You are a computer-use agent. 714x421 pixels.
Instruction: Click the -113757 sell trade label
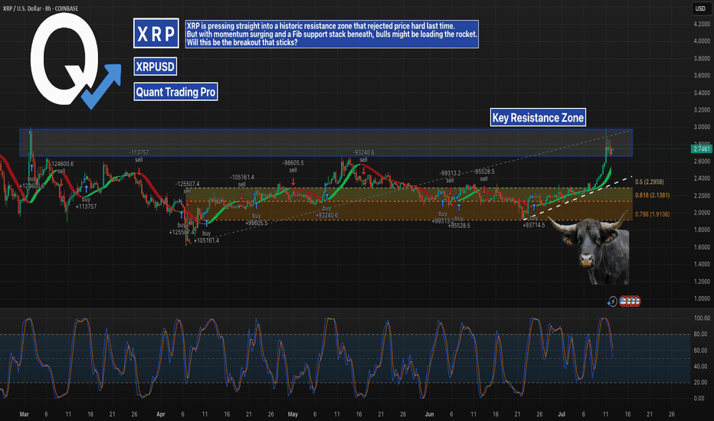click(139, 156)
